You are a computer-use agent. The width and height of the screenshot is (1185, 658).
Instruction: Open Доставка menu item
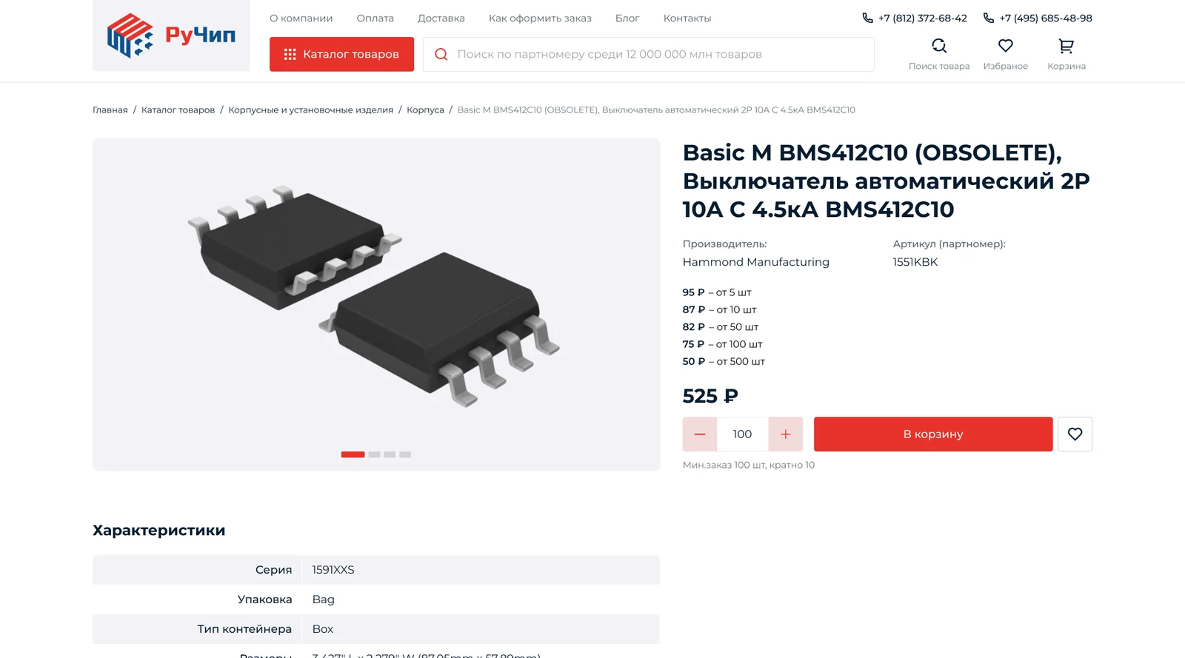pyautogui.click(x=441, y=18)
